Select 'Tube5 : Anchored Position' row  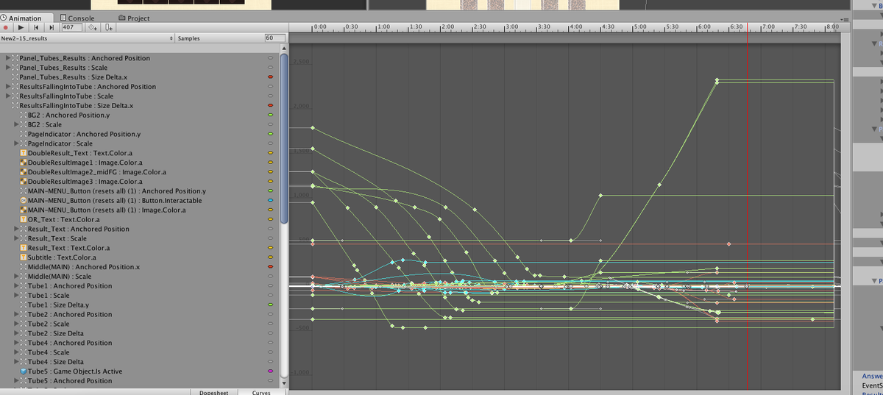pos(140,381)
